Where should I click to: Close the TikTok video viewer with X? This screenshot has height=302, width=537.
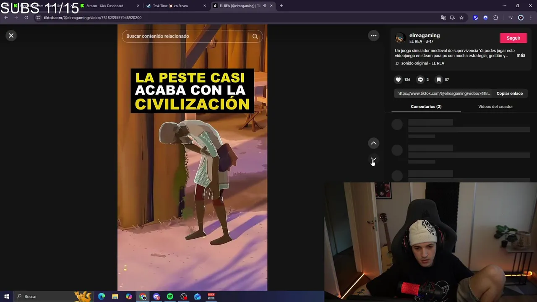11,36
